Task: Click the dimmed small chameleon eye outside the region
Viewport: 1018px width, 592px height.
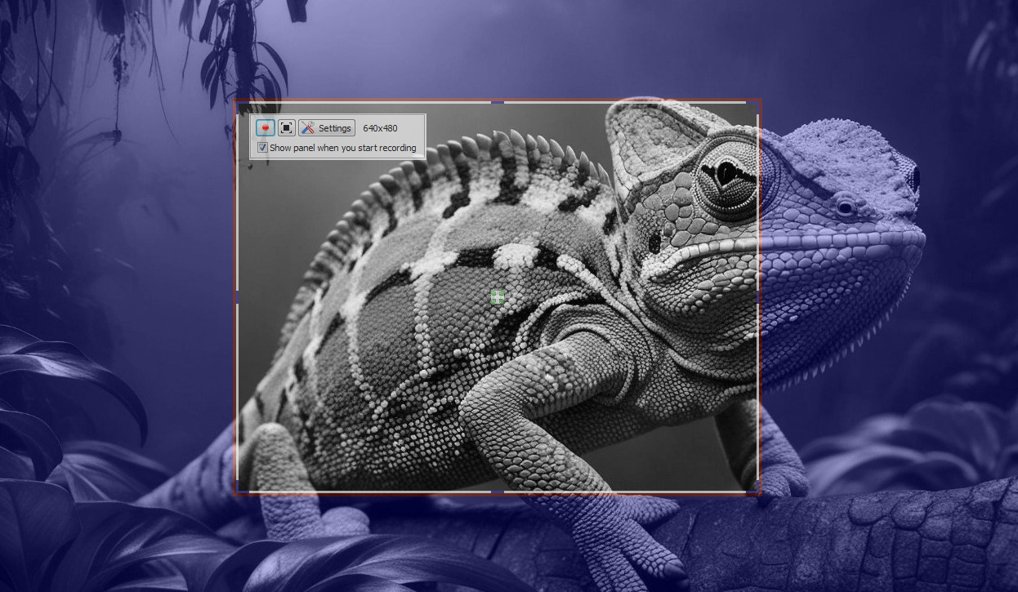Action: [x=845, y=207]
